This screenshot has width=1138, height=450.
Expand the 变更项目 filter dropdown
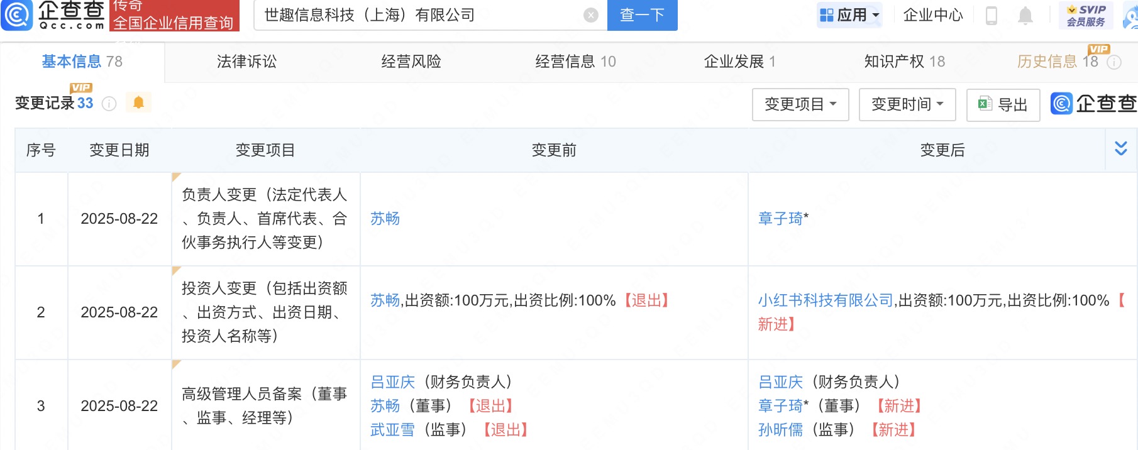(x=800, y=104)
